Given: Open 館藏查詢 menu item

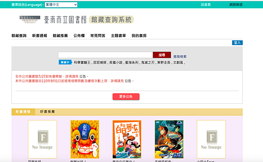Looking at the screenshot, I should (19, 35).
